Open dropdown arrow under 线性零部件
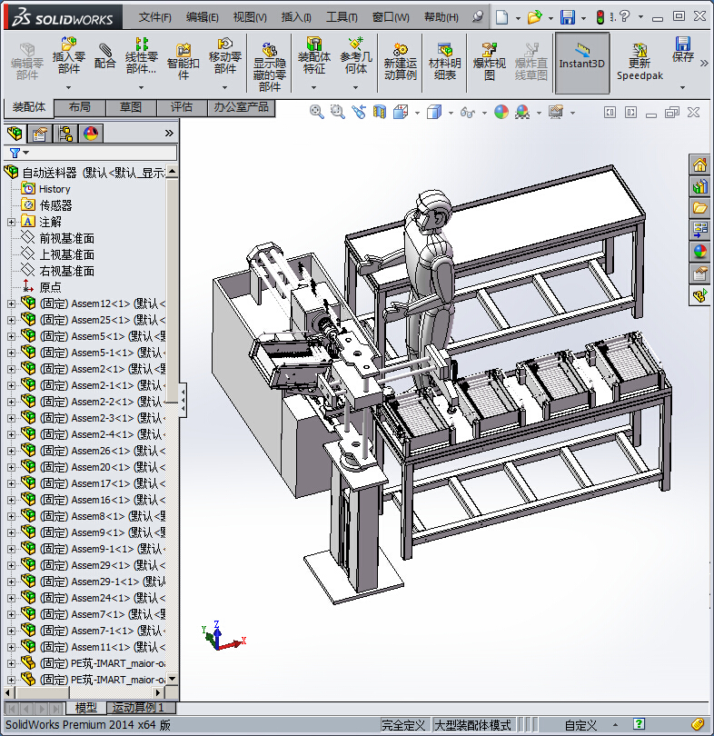The height and width of the screenshot is (736, 714). coord(141,87)
